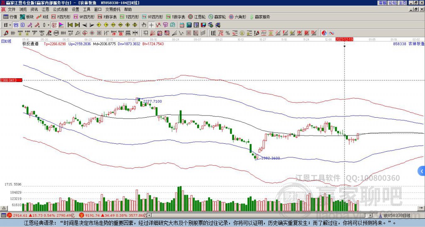Open the 客服 customer service link
This screenshot has width=425, height=227.
click(x=383, y=3)
